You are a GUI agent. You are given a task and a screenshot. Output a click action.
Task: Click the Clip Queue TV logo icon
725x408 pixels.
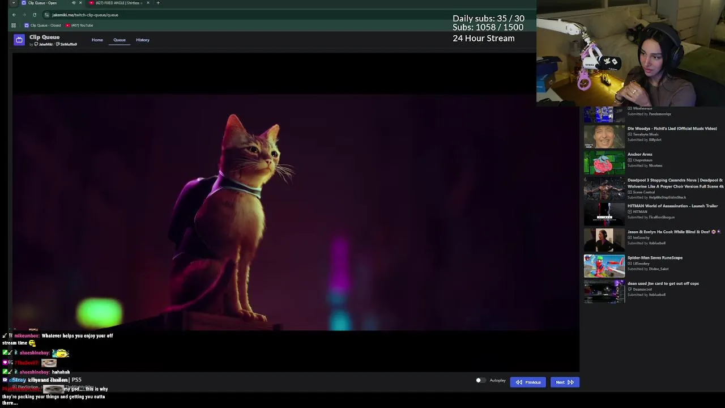[x=19, y=40]
